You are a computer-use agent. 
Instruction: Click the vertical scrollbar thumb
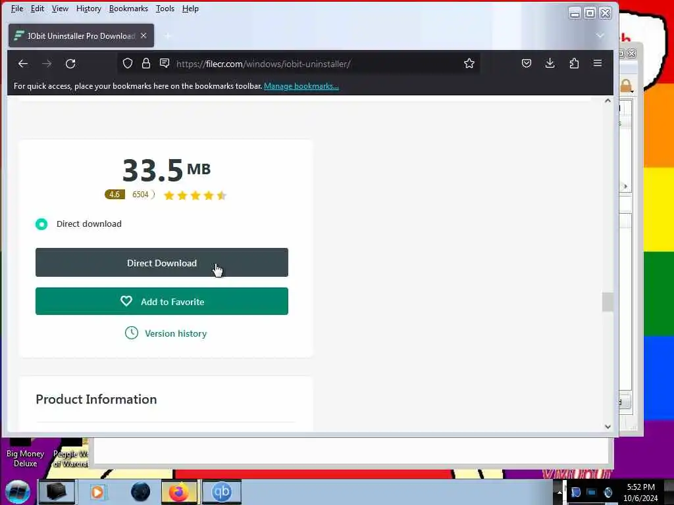[x=608, y=302]
